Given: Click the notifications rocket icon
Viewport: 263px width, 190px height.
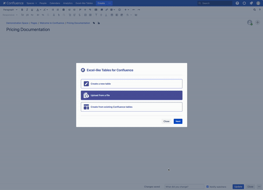Looking at the screenshot, I should [251, 3].
